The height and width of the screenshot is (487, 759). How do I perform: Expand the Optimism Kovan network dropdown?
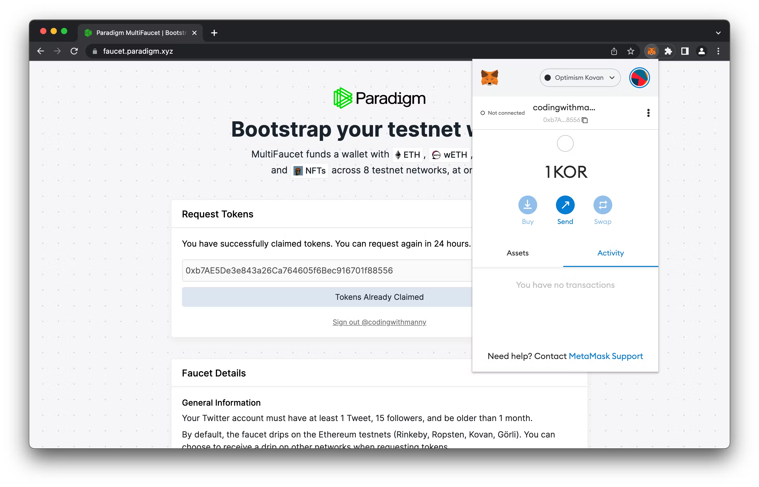pyautogui.click(x=579, y=77)
